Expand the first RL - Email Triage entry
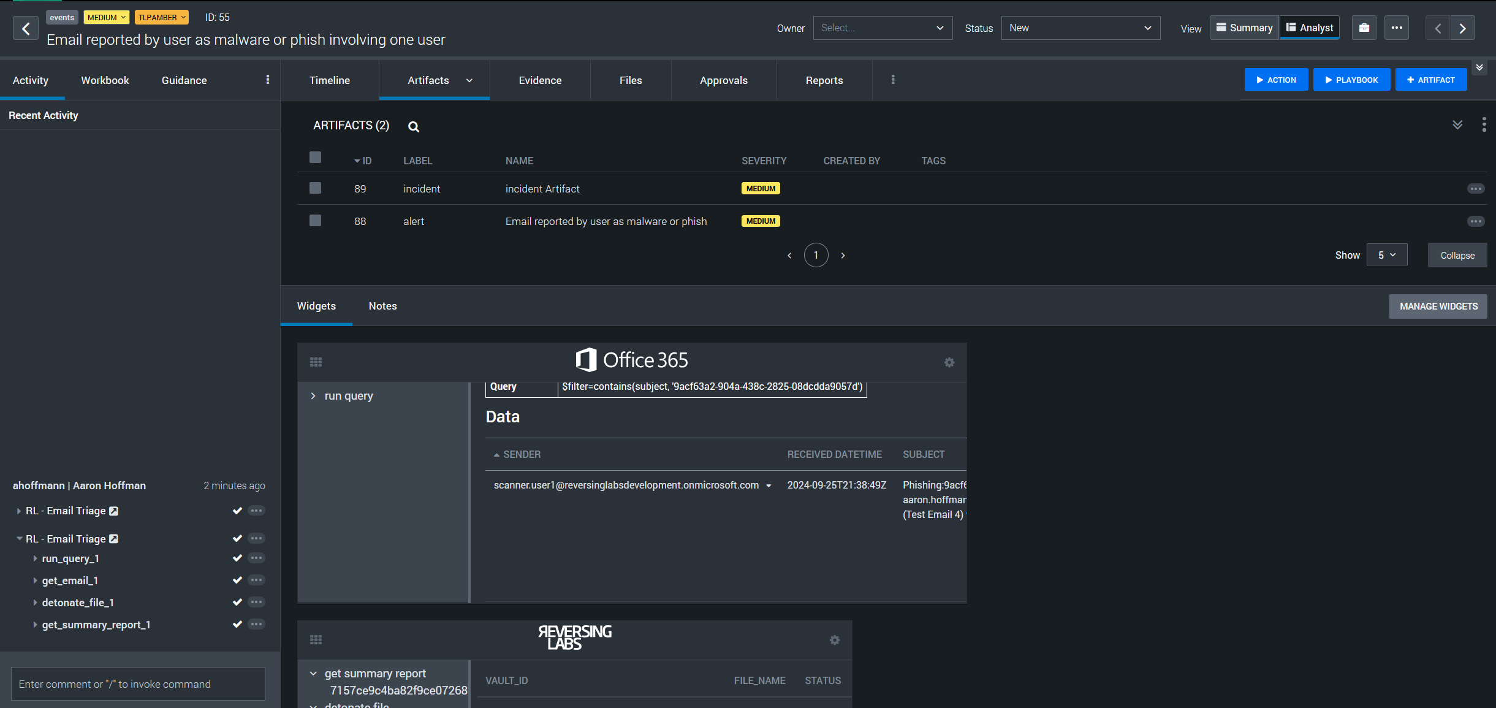Viewport: 1496px width, 708px height. pos(18,511)
